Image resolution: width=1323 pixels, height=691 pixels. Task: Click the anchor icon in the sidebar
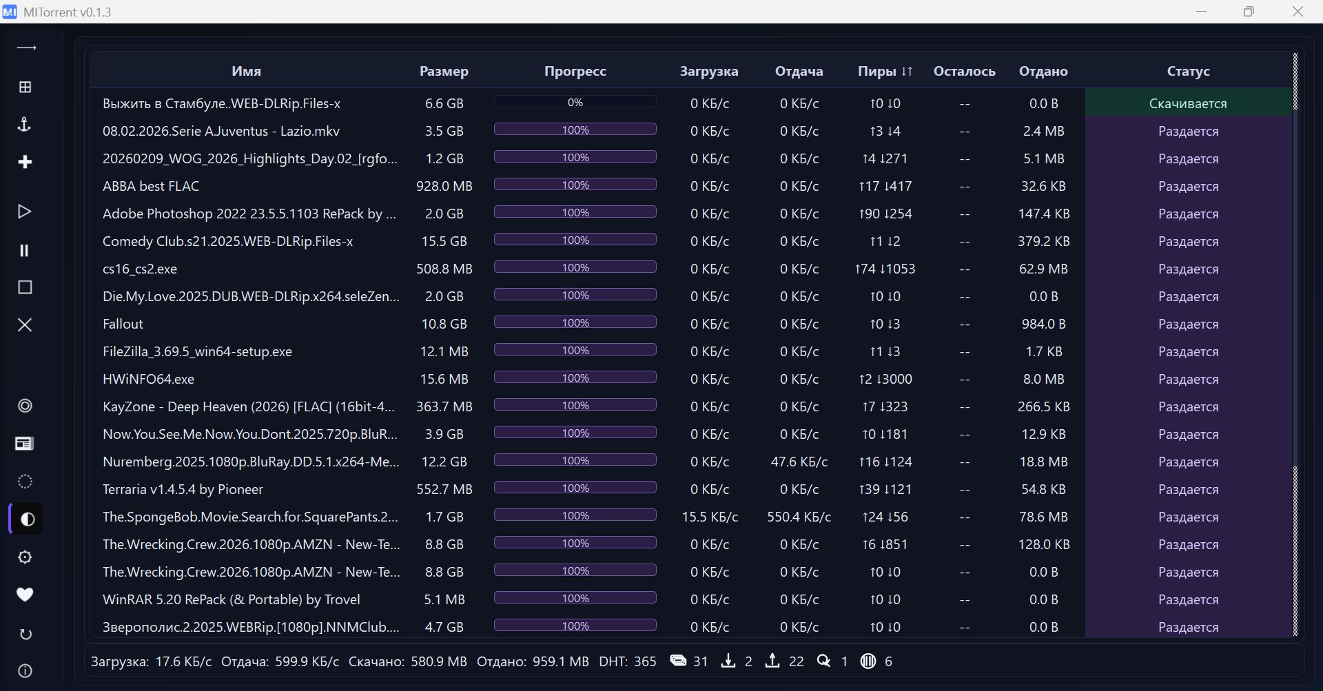click(x=25, y=125)
